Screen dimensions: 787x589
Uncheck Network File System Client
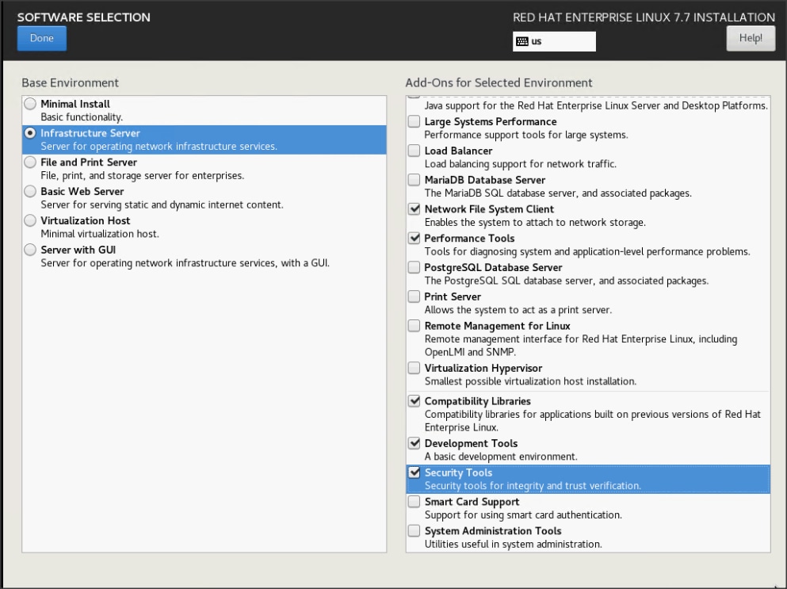point(414,209)
